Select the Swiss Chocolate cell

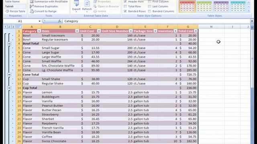coord(60,141)
